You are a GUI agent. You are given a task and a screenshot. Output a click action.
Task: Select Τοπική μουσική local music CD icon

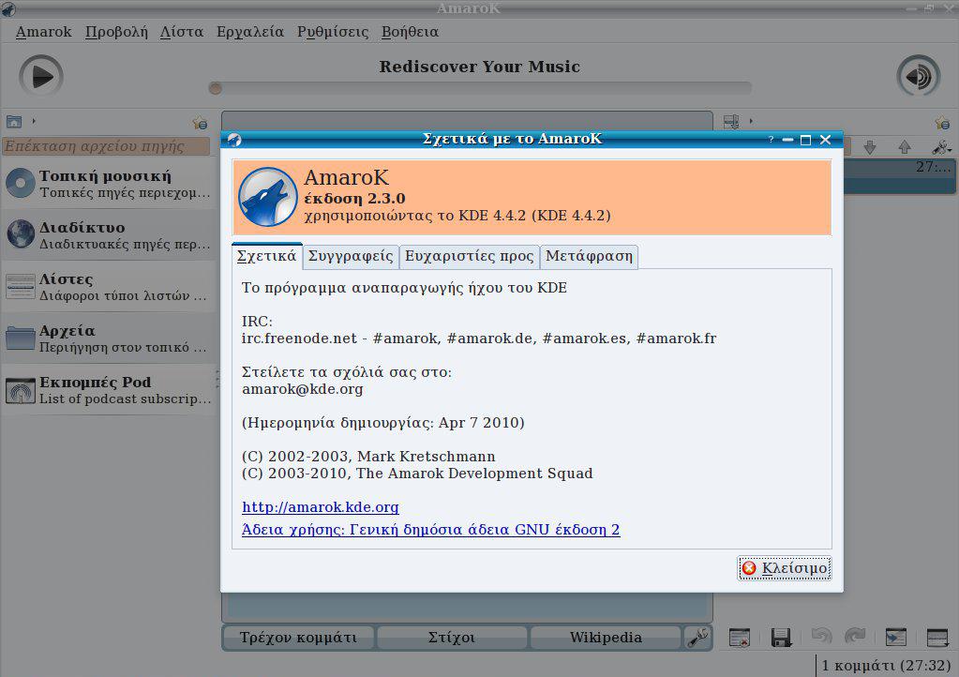(21, 183)
